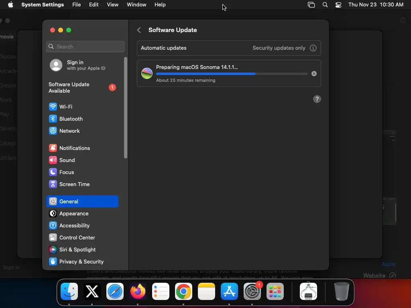Click the Automatic updates info icon
This screenshot has height=308, width=411.
313,48
